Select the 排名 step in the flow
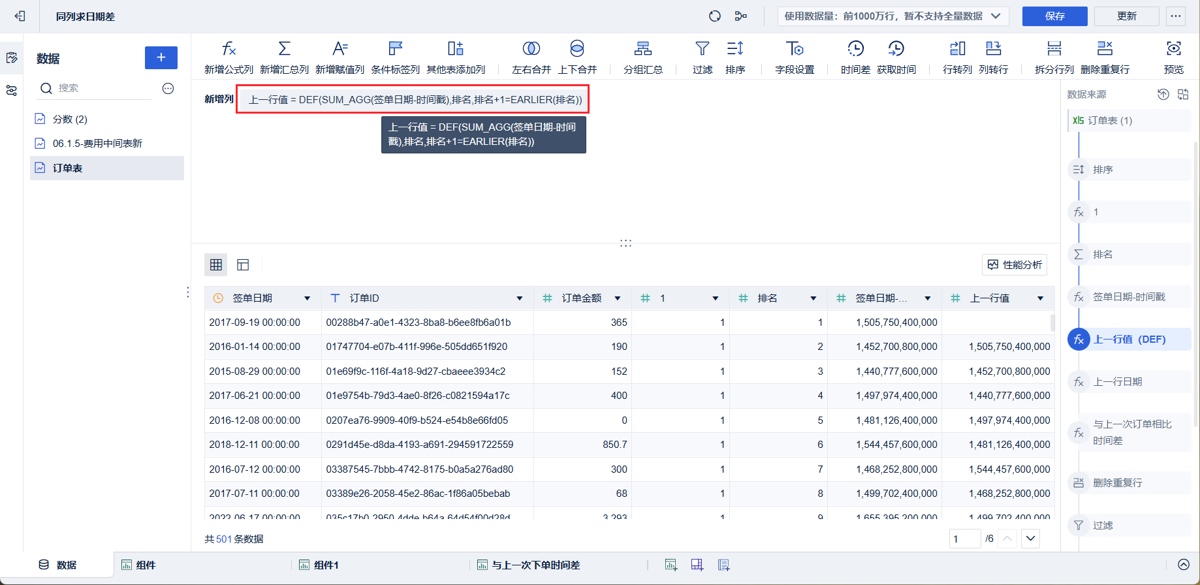The width and height of the screenshot is (1200, 585). click(x=1129, y=255)
